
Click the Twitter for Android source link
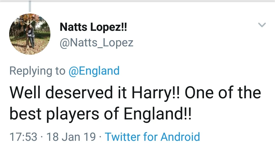click(x=152, y=137)
